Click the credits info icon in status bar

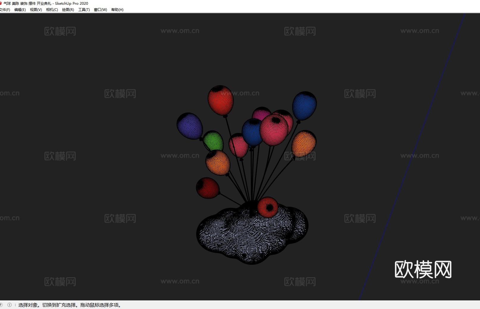point(10,305)
